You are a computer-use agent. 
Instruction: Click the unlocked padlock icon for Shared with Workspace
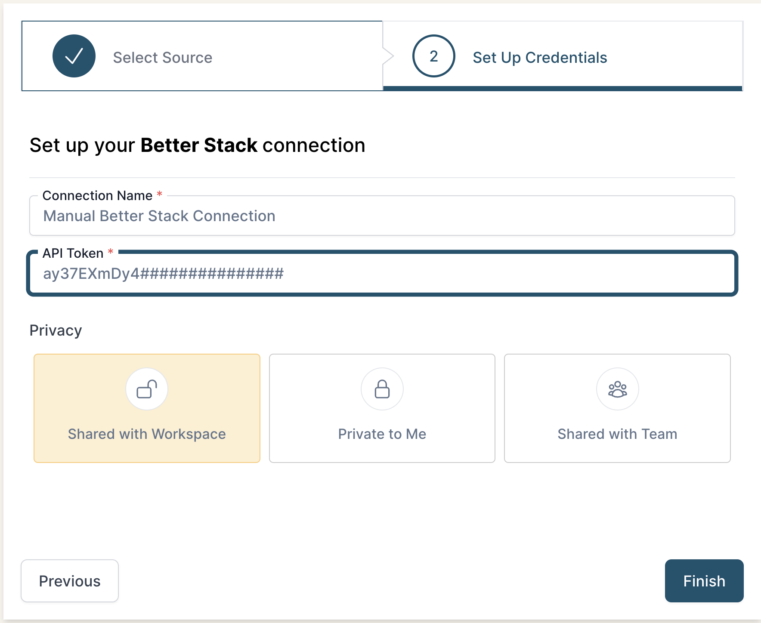point(147,389)
